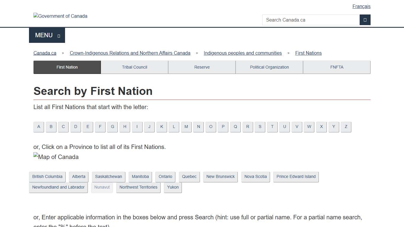Image resolution: width=404 pixels, height=227 pixels.
Task: Show Ontario First Nations
Action: (x=165, y=176)
